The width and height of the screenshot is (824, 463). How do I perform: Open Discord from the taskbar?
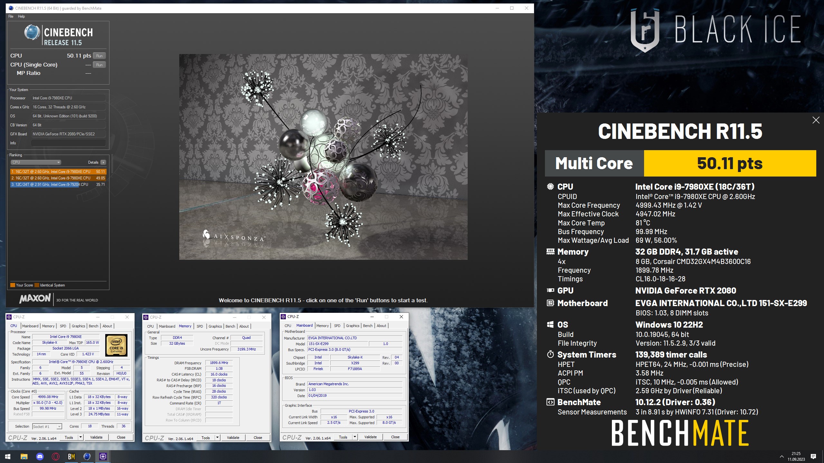click(x=40, y=457)
